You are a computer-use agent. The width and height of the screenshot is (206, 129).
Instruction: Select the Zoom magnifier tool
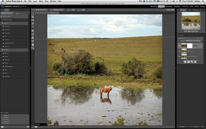click(33, 48)
